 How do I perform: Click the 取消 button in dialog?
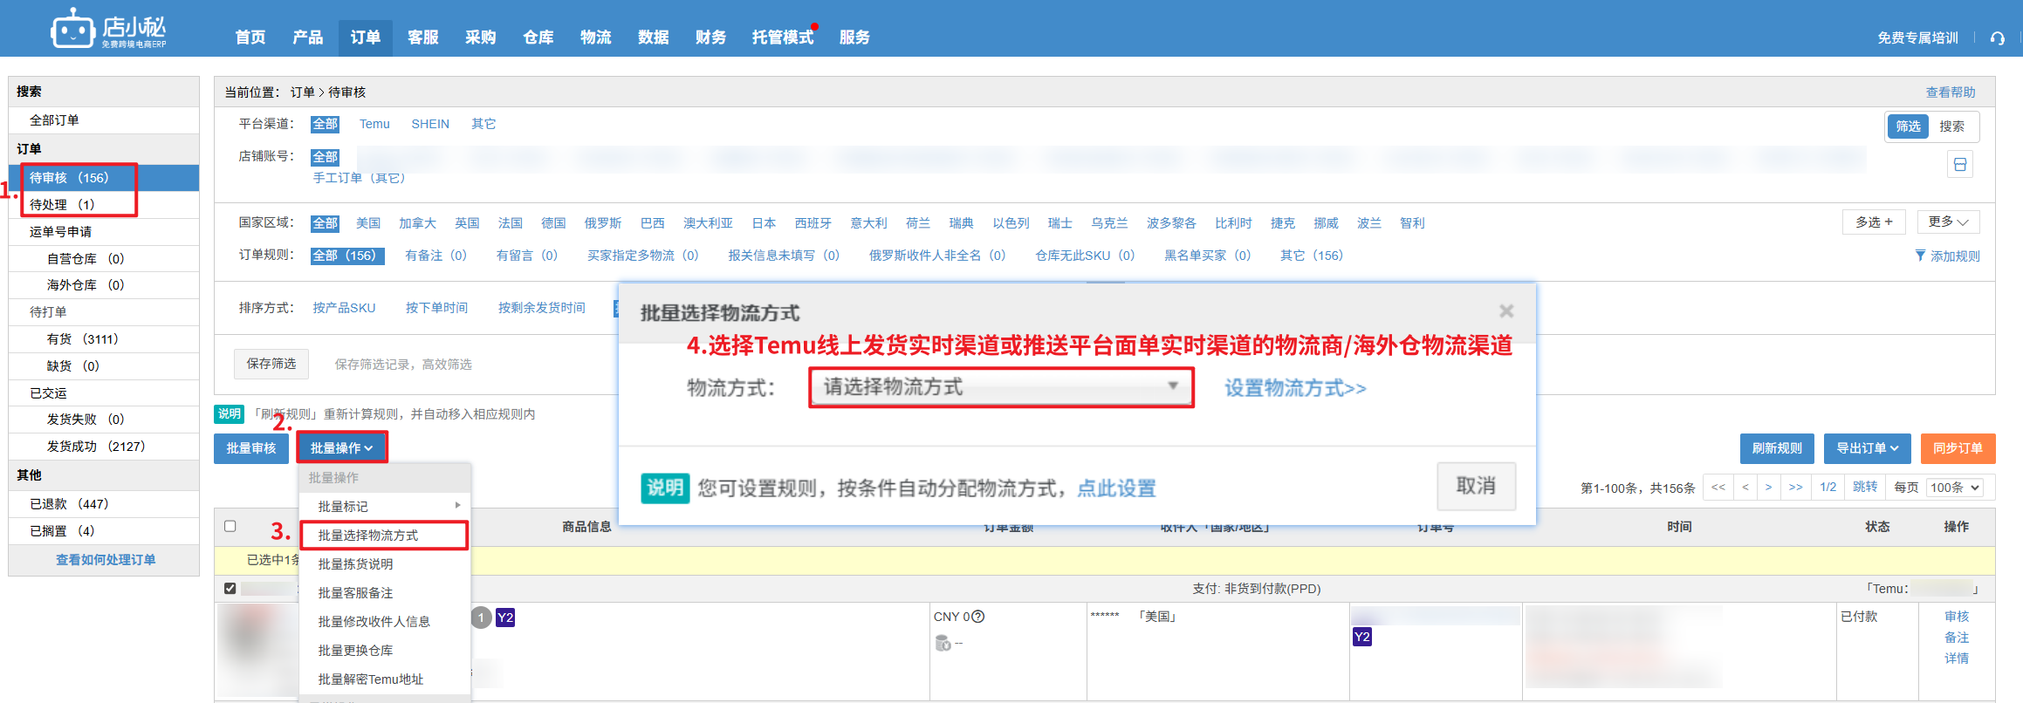point(1475,486)
